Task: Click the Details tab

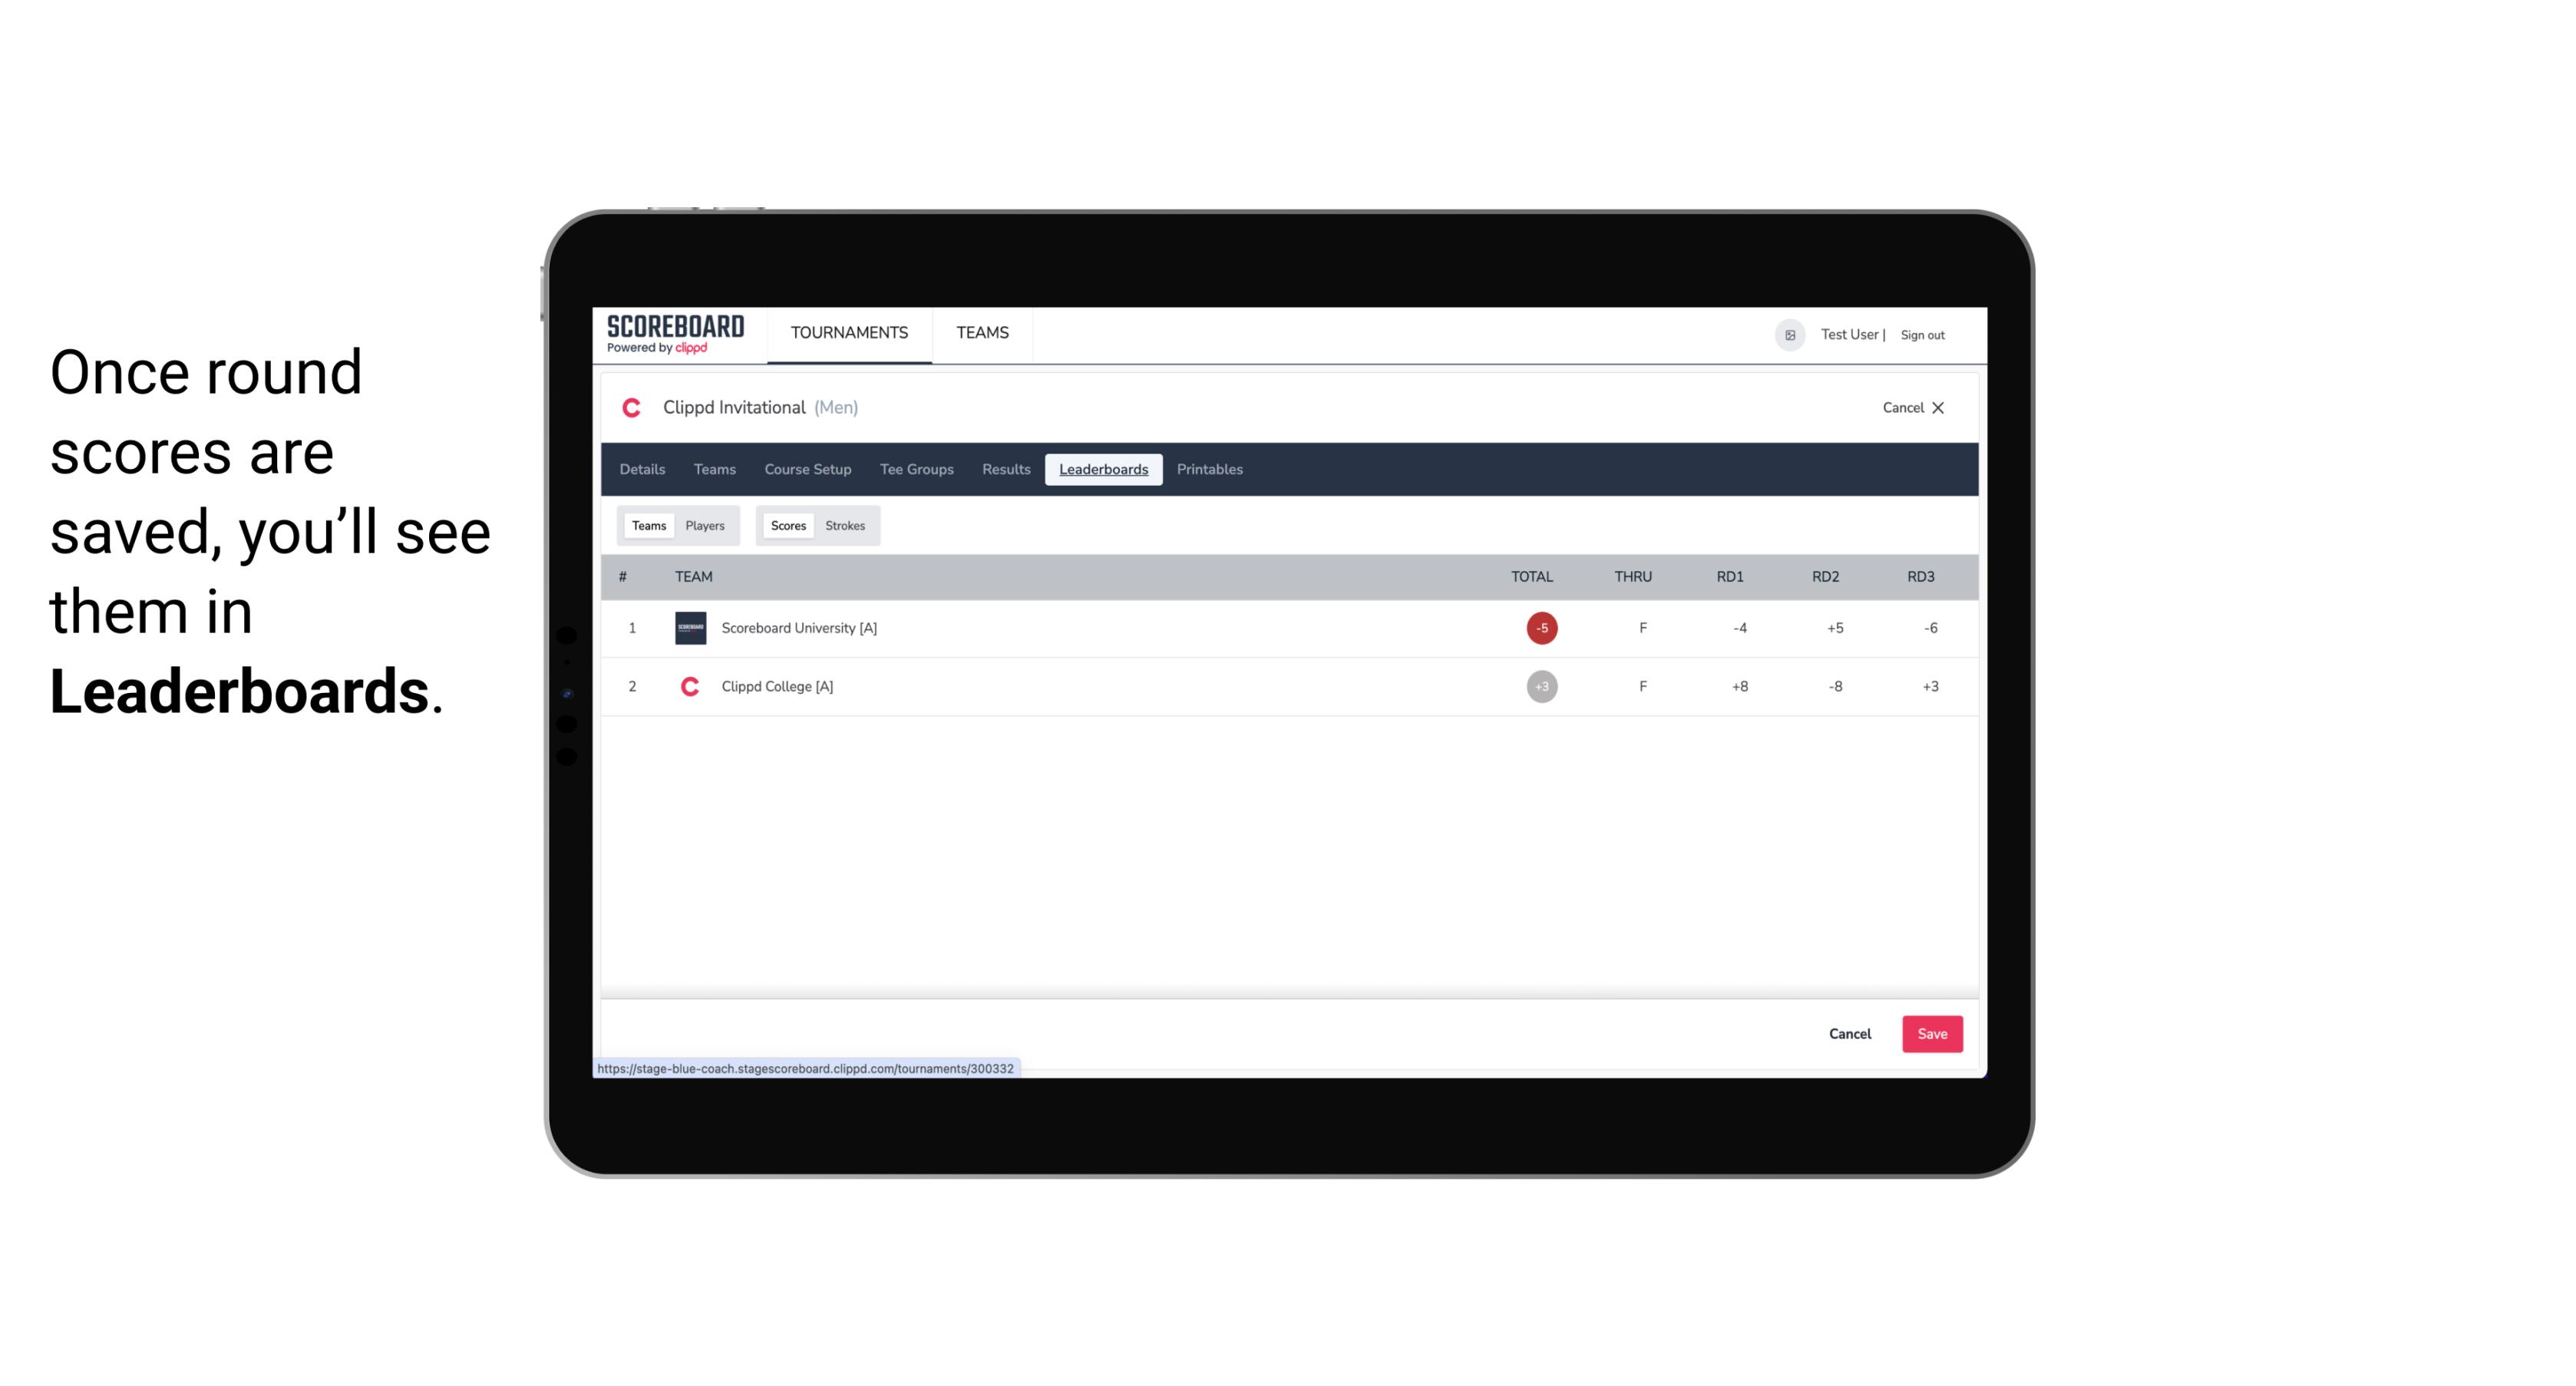Action: (x=642, y=470)
